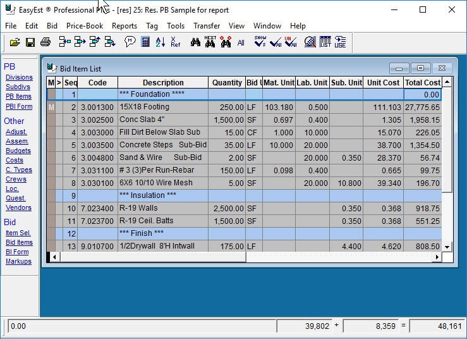Click the SHOW checkmarks toolbar icon
Image resolution: width=467 pixels, height=339 pixels.
point(260,42)
